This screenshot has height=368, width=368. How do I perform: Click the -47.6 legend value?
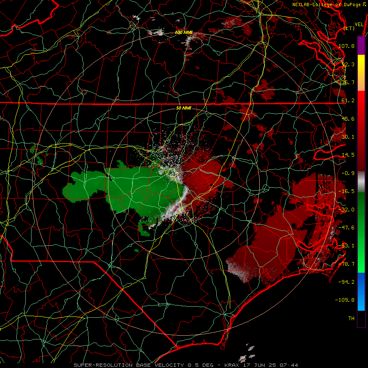click(346, 228)
